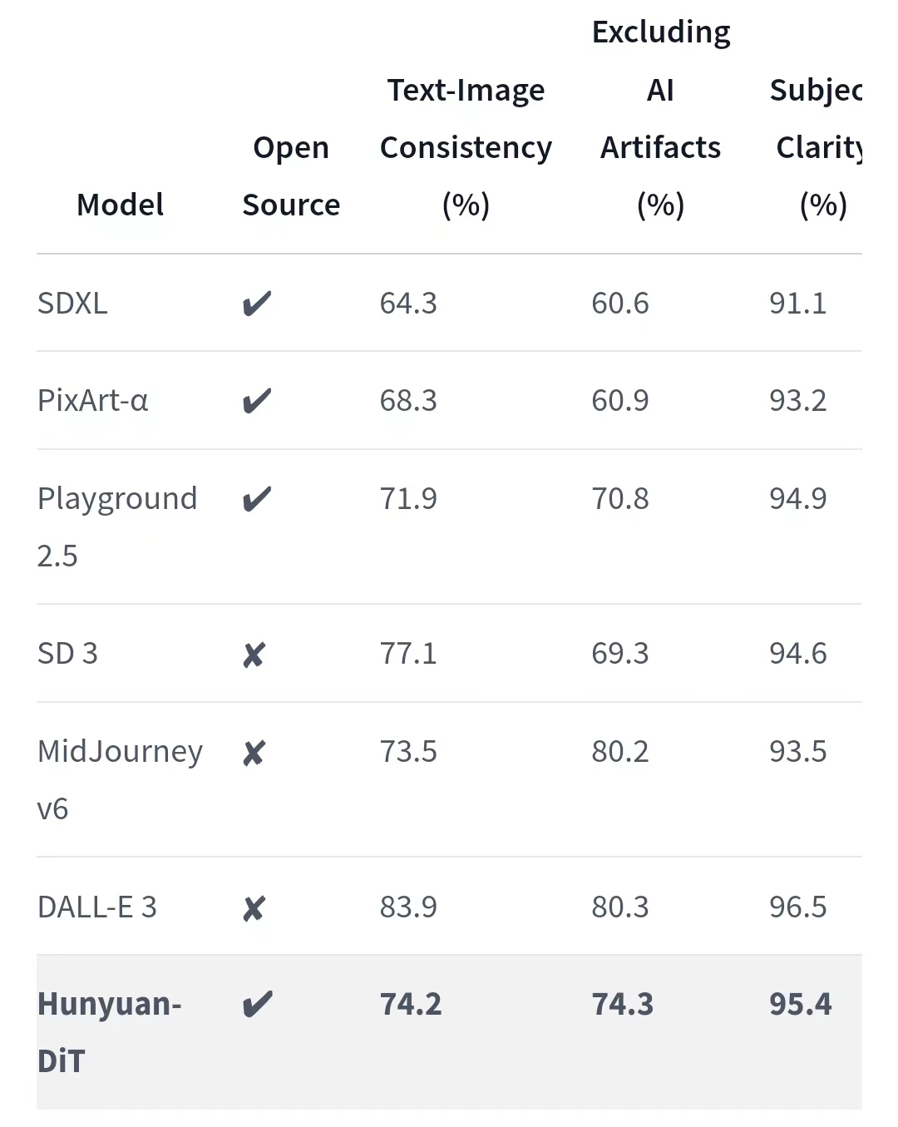Click the Subject Clarity column header
The image size is (898, 1127).
819,147
